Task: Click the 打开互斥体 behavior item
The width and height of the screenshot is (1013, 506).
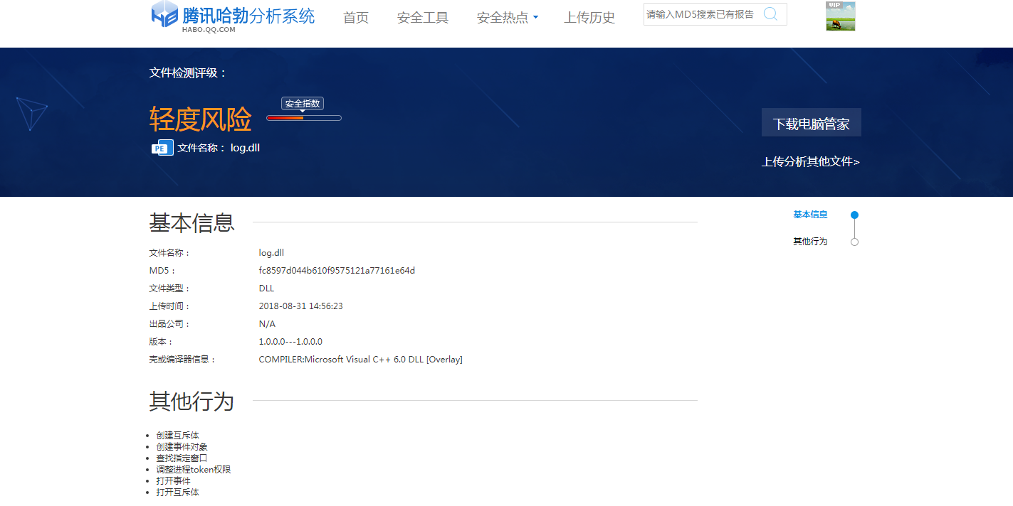Action: tap(178, 492)
